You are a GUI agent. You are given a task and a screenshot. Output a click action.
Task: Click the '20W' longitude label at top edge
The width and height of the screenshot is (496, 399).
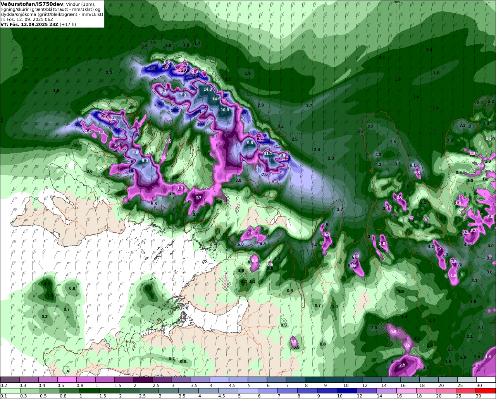click(x=396, y=2)
